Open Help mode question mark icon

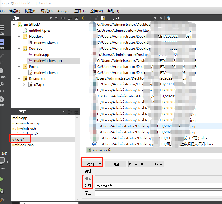[x=2, y=99]
